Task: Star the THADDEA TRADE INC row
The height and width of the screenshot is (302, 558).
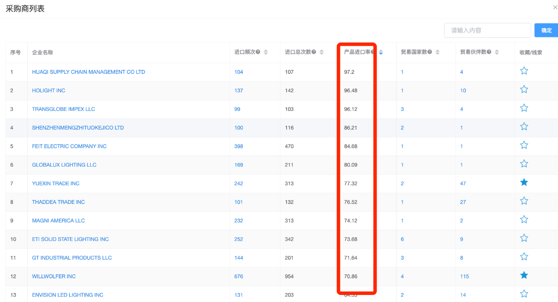Action: 524,201
